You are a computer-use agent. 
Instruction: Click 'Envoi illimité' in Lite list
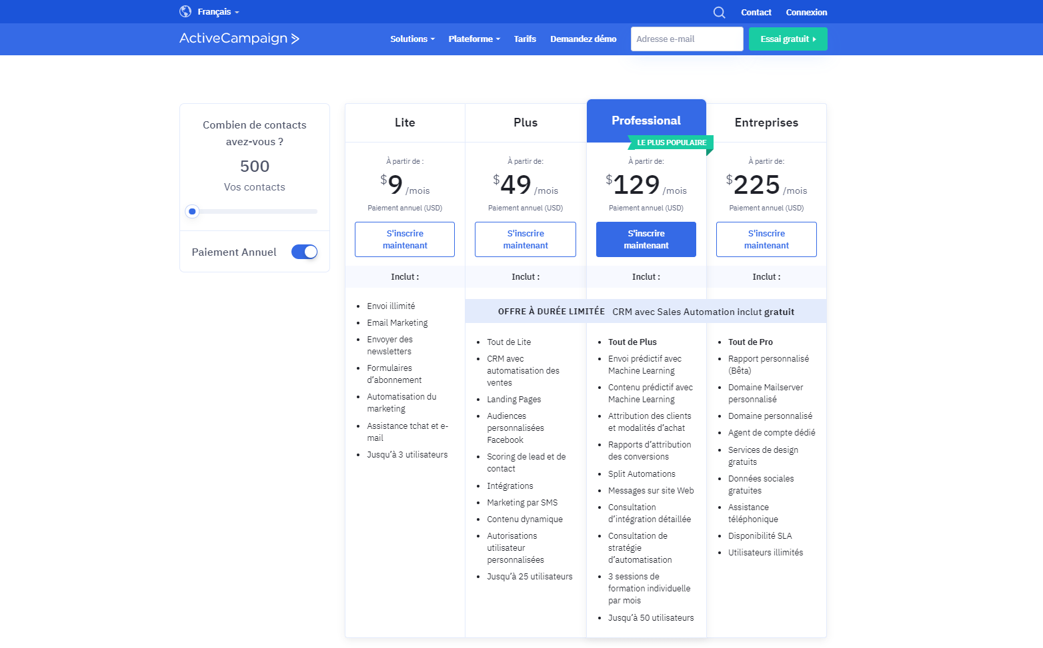click(391, 306)
